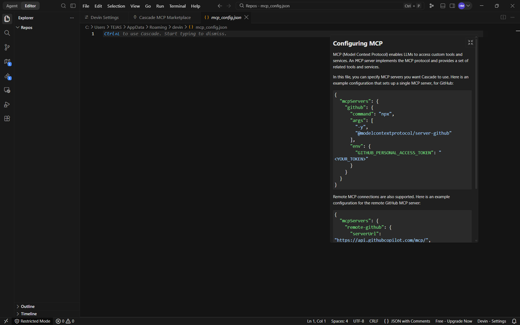Go back with the left arrow
The width and height of the screenshot is (520, 325).
(219, 6)
